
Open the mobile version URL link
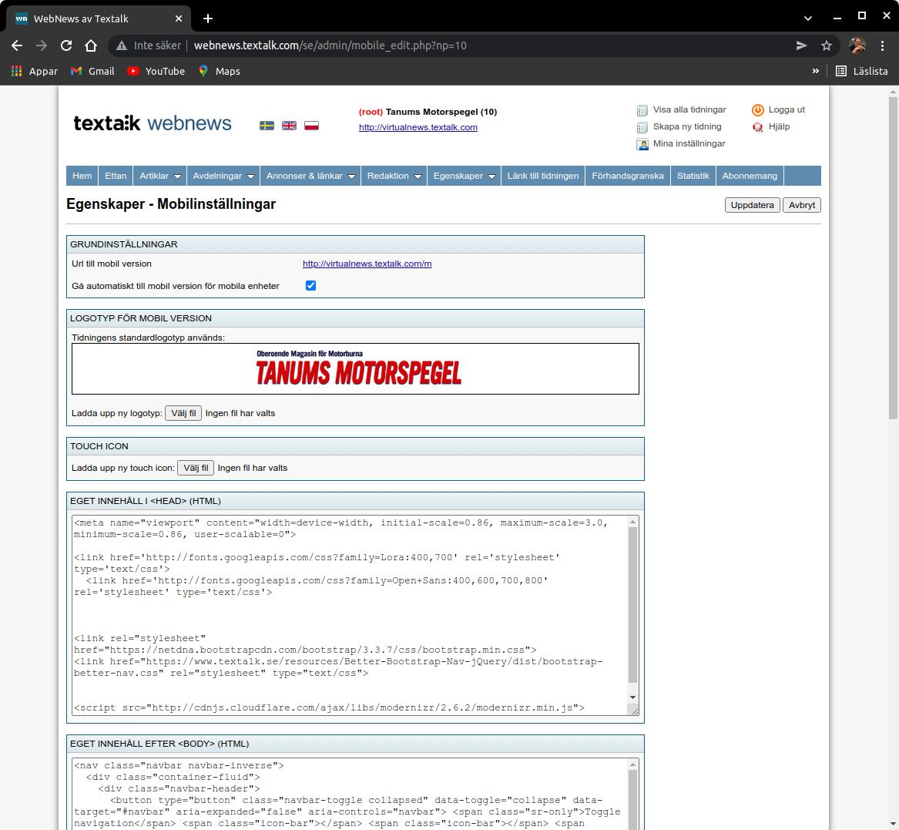click(367, 264)
